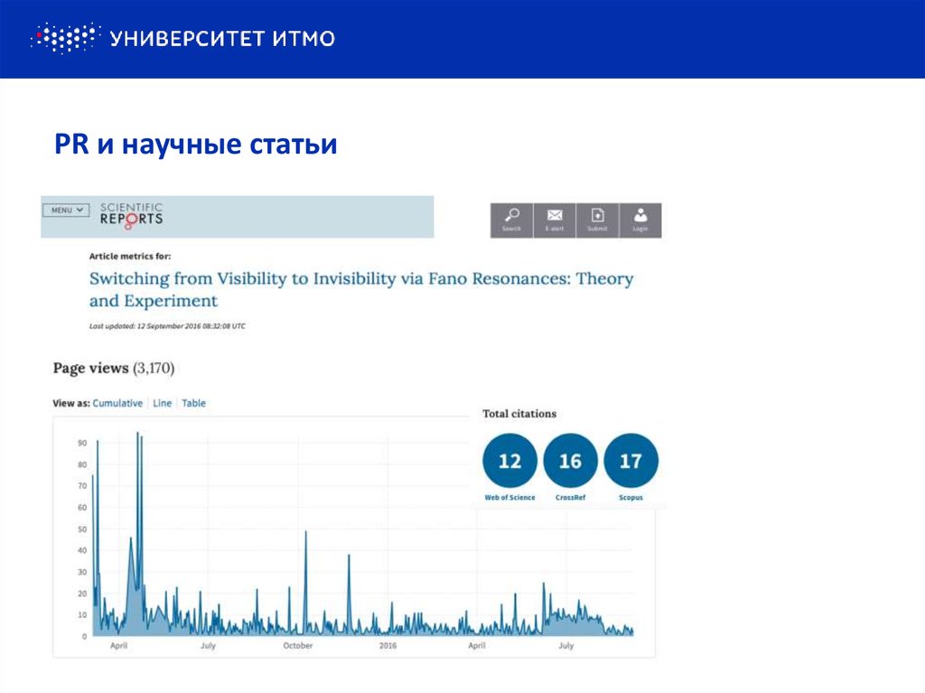Switch view to Cumulative

(x=118, y=403)
